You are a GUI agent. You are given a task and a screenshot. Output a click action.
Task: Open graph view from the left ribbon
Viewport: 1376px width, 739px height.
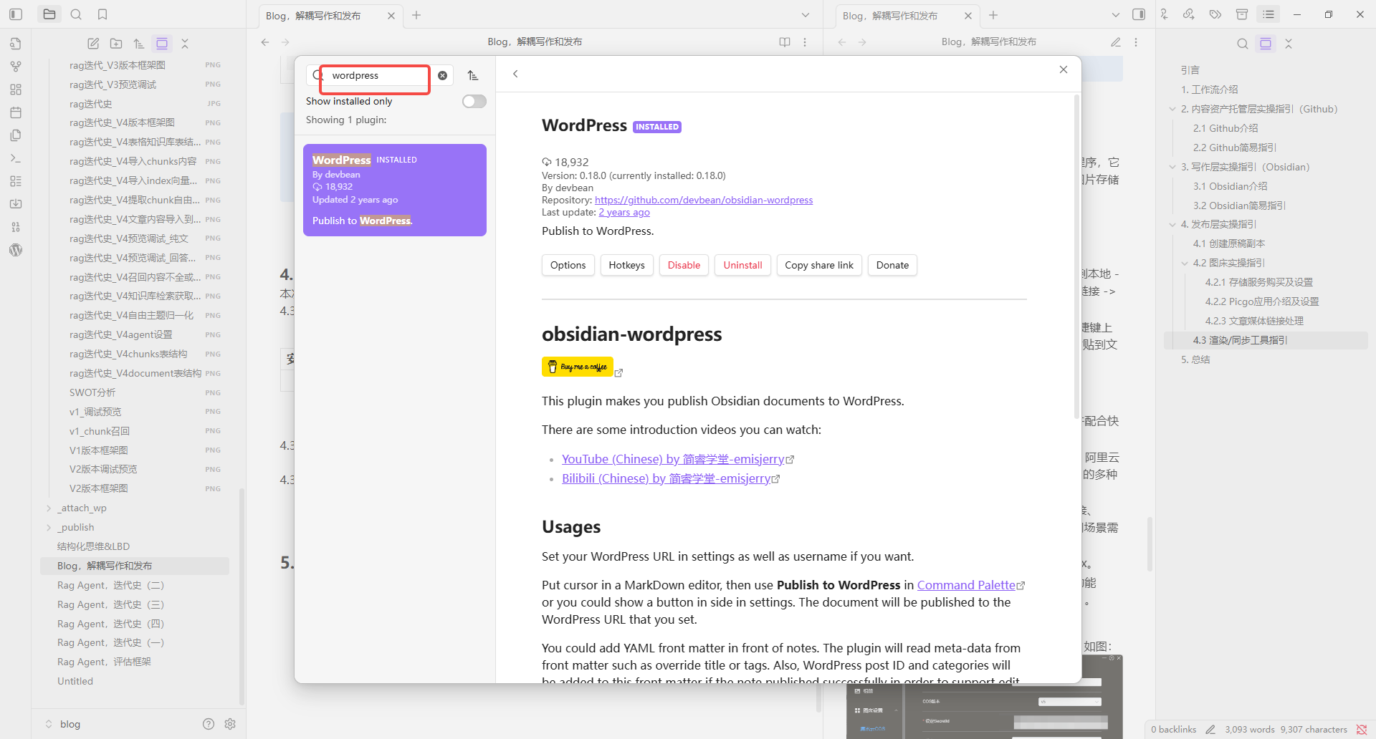(x=16, y=67)
